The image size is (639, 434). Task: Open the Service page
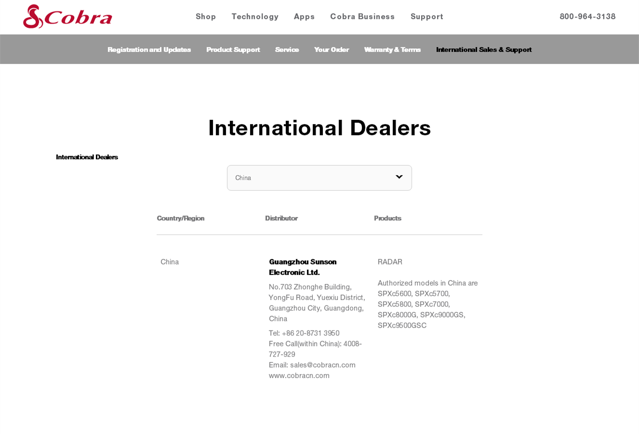287,50
